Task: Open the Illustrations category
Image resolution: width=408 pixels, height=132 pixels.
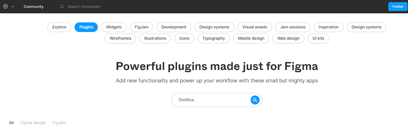Action: [155, 38]
